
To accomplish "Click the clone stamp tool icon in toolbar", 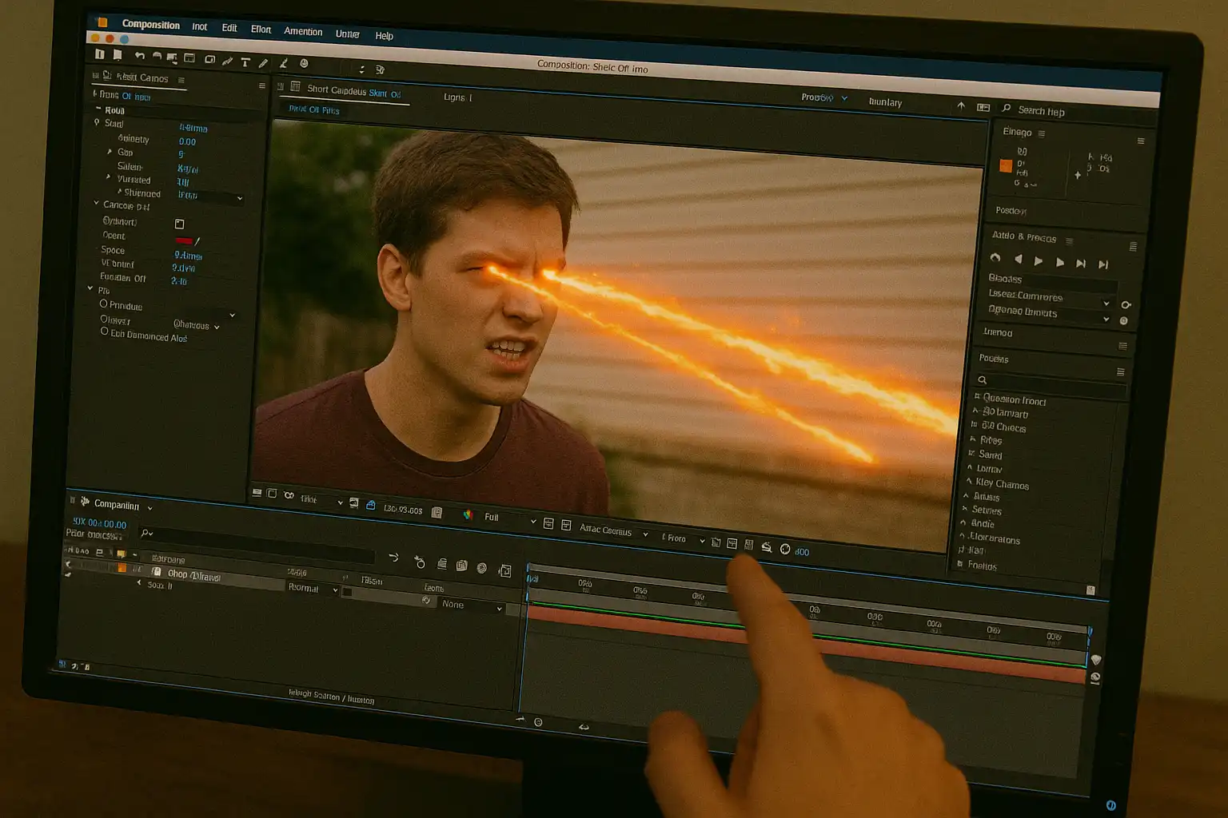I will 283,62.
